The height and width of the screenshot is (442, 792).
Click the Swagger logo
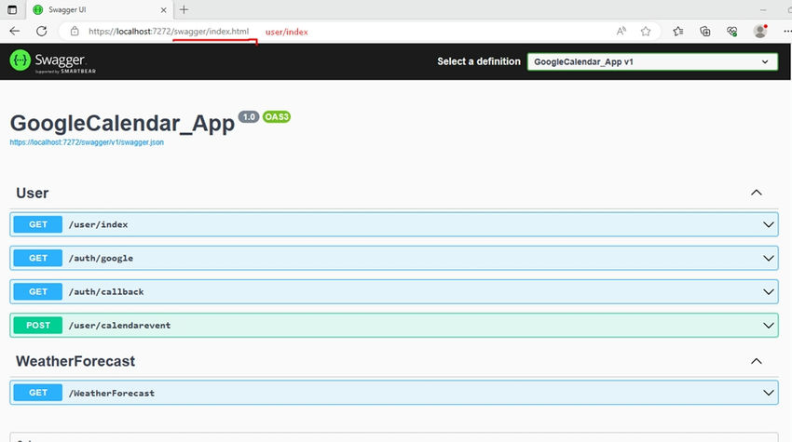52,61
